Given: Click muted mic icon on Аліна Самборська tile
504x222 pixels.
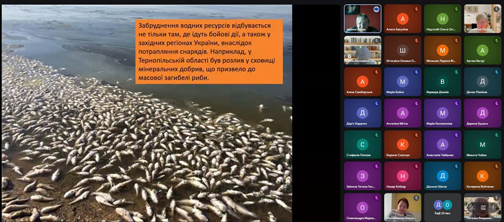Looking at the screenshot, I should (376, 72).
